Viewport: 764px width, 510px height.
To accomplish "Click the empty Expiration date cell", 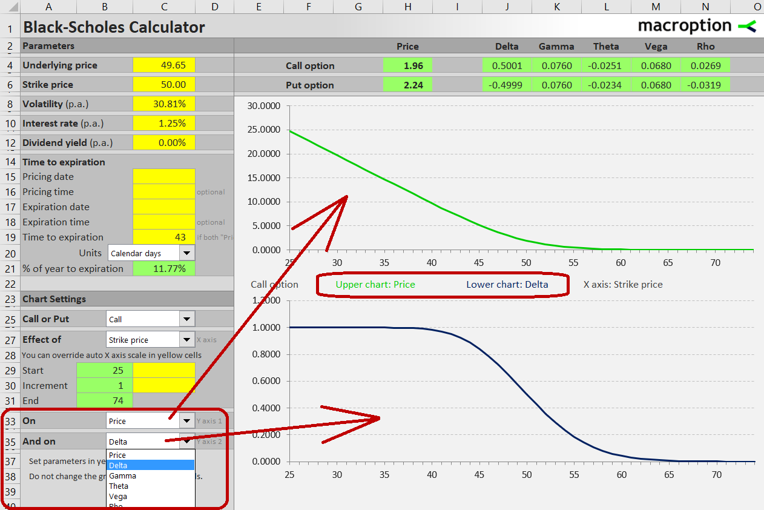I will (x=163, y=207).
